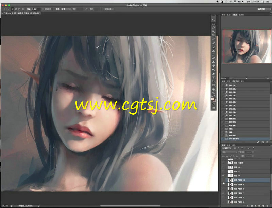Change screen mode from the toolbox

(214, 108)
